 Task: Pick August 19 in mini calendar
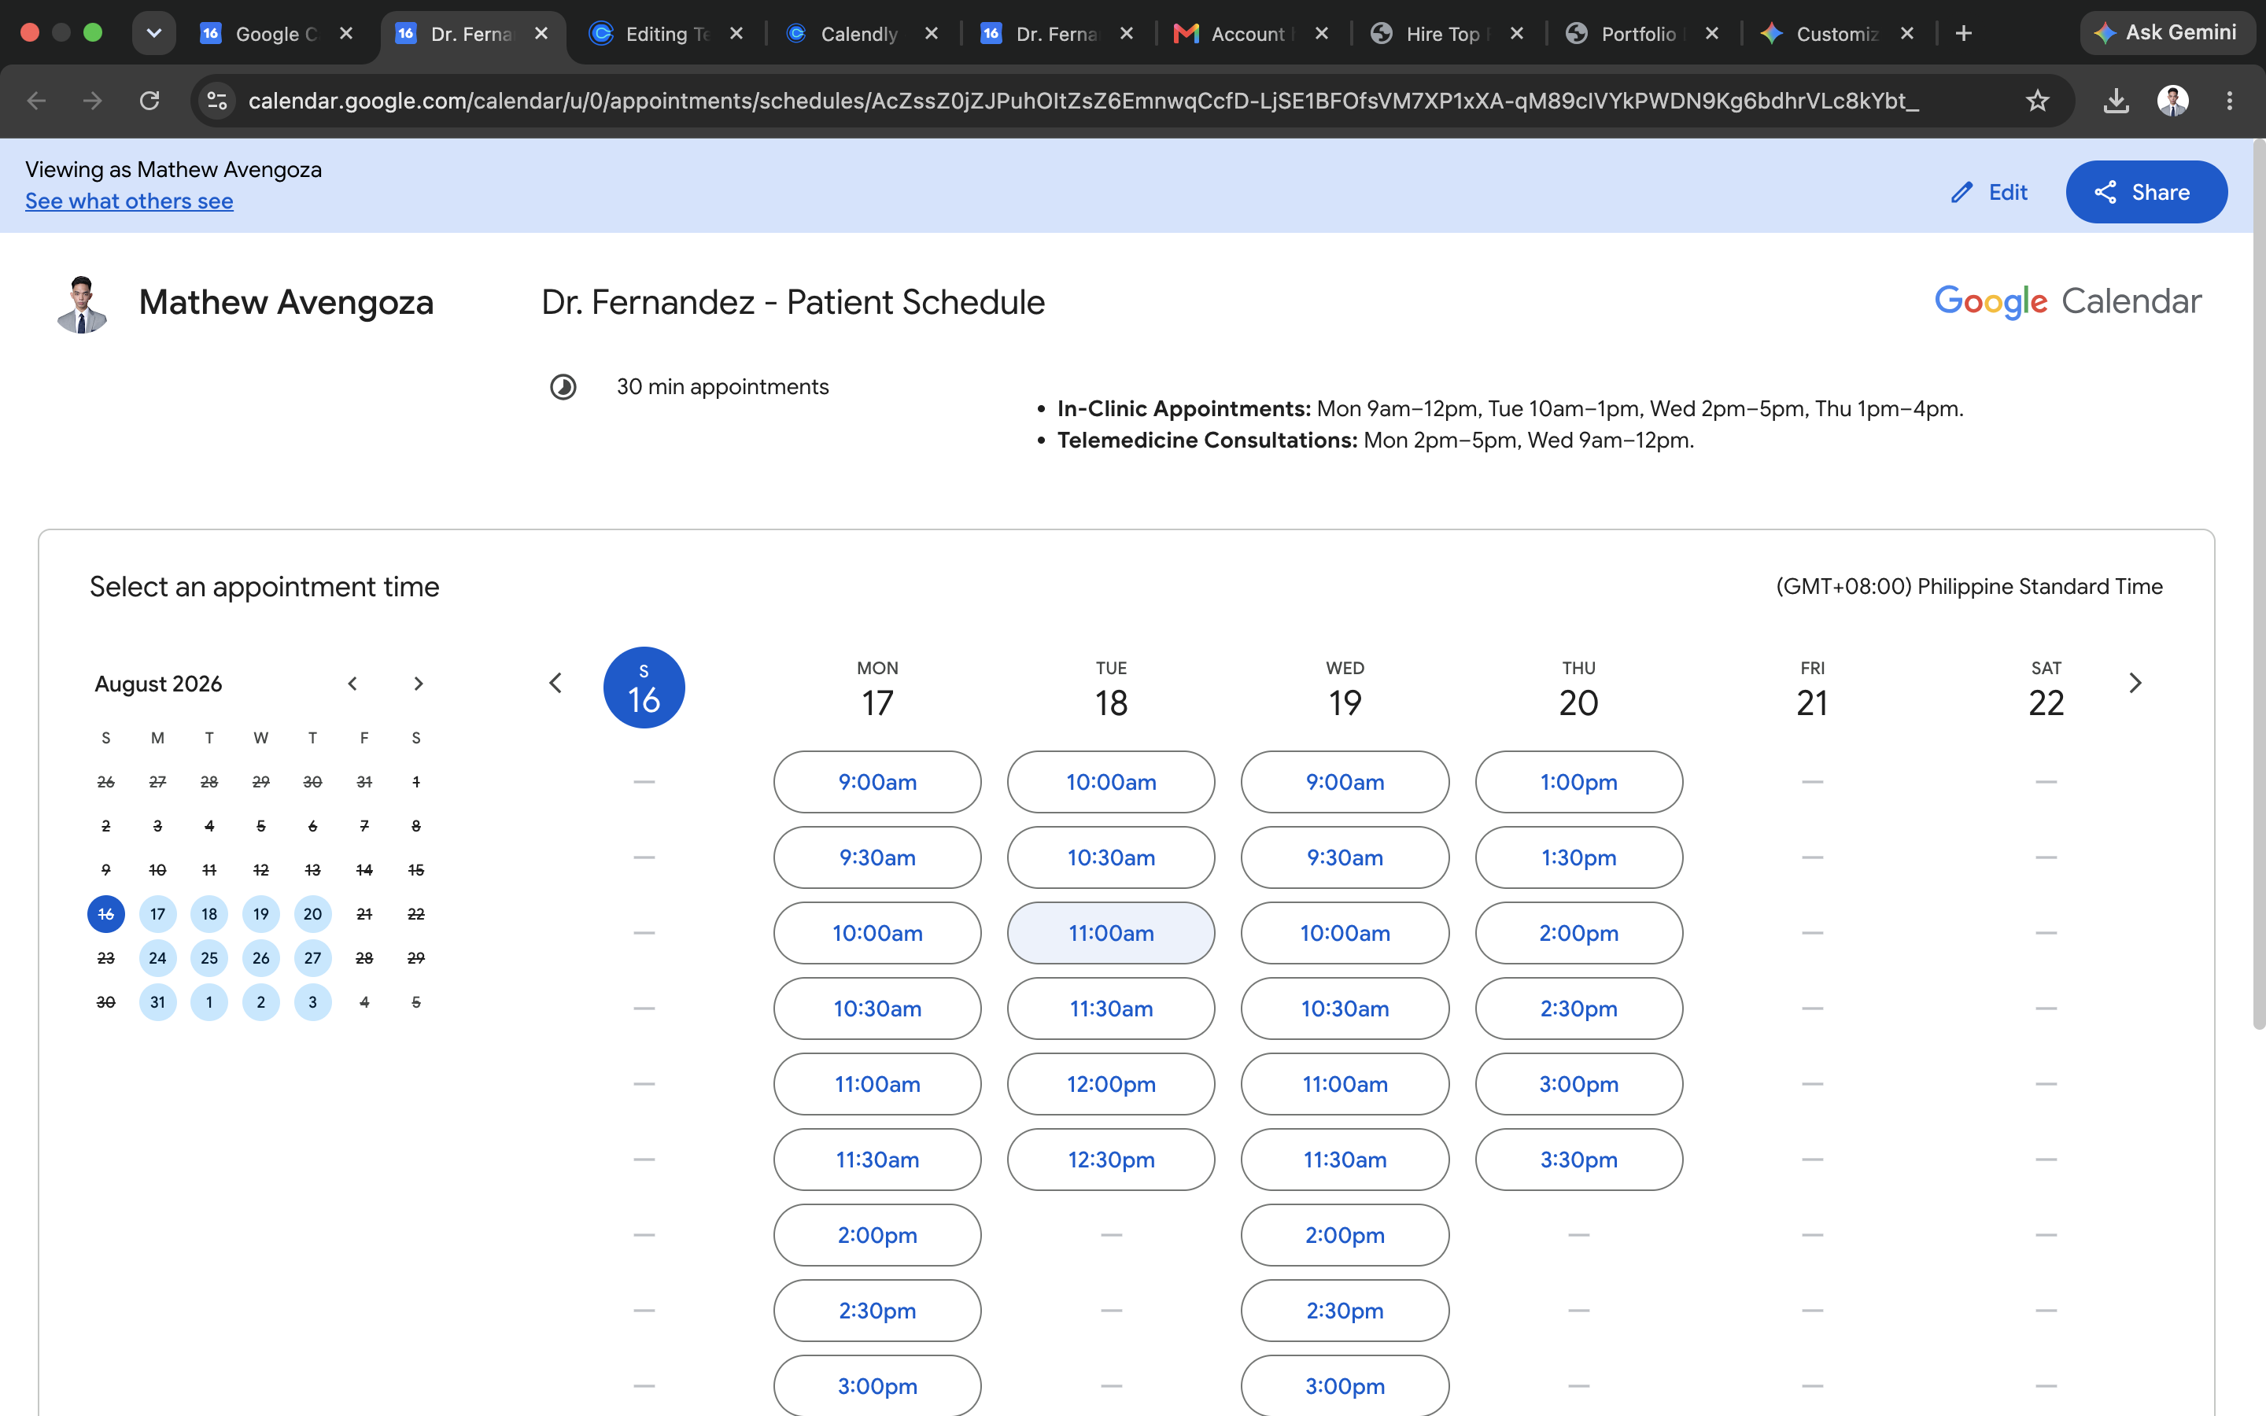(261, 914)
